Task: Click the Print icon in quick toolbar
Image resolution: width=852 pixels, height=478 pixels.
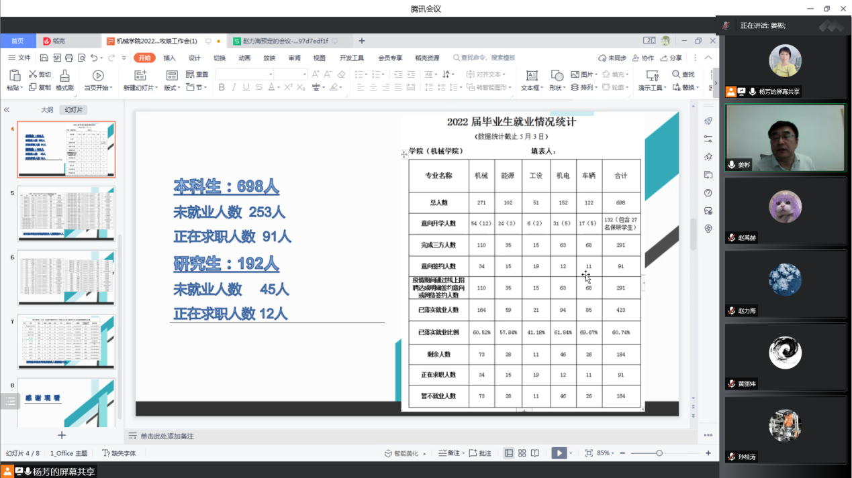Action: coord(68,58)
